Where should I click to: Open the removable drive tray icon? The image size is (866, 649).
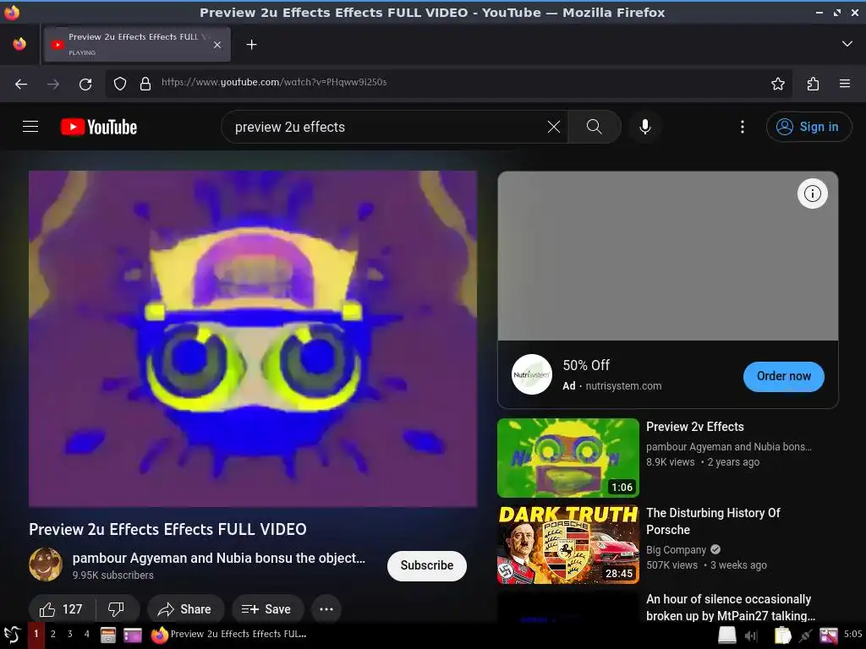(x=726, y=635)
